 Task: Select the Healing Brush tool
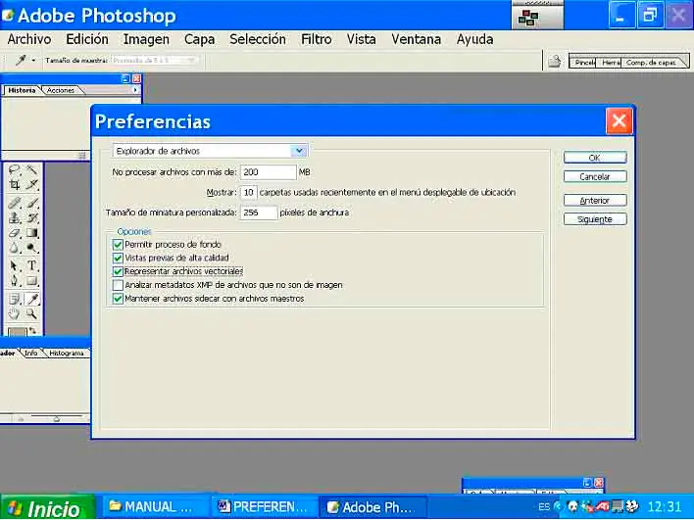(x=14, y=203)
